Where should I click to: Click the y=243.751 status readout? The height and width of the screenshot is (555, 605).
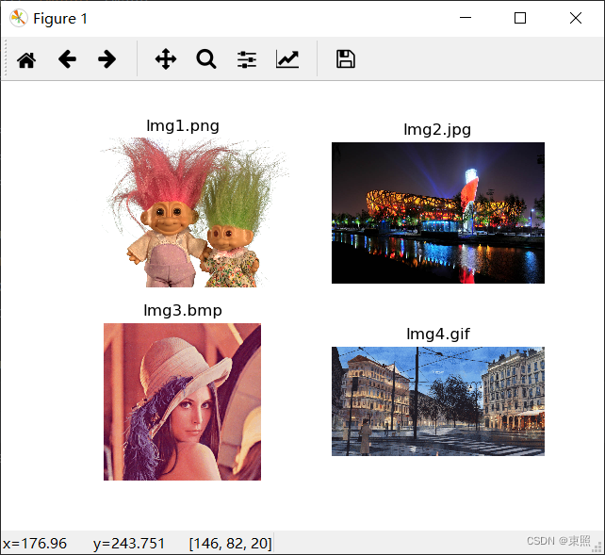tap(129, 543)
